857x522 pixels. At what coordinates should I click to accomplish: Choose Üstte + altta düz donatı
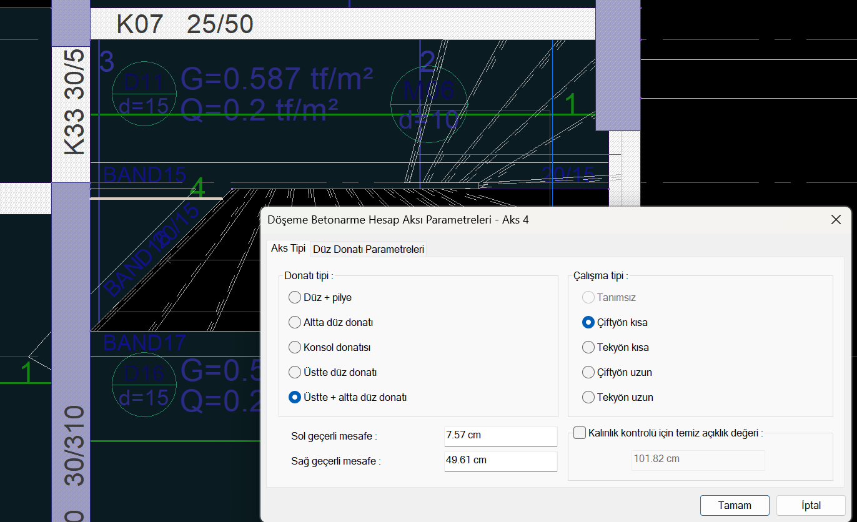pos(295,397)
